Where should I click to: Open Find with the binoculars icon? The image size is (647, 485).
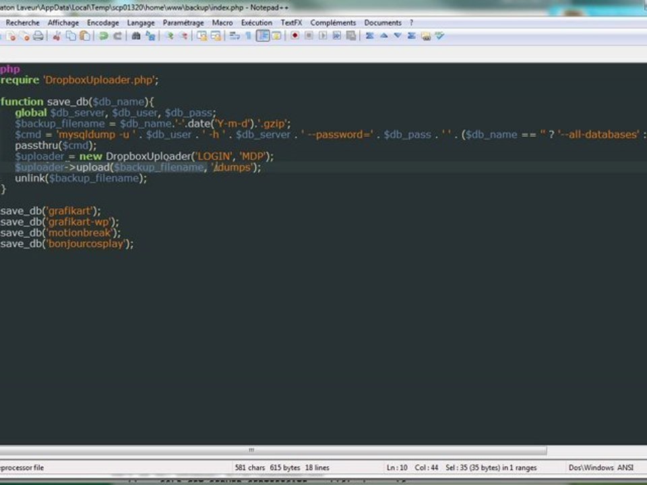(x=135, y=36)
